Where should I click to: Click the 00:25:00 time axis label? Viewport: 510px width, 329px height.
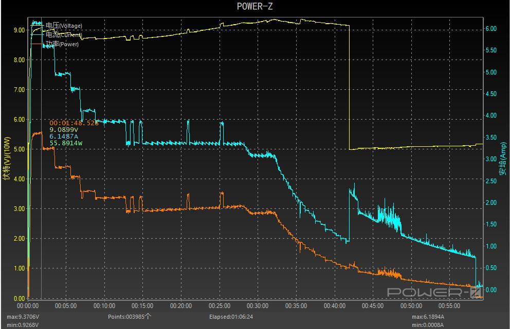click(220, 306)
